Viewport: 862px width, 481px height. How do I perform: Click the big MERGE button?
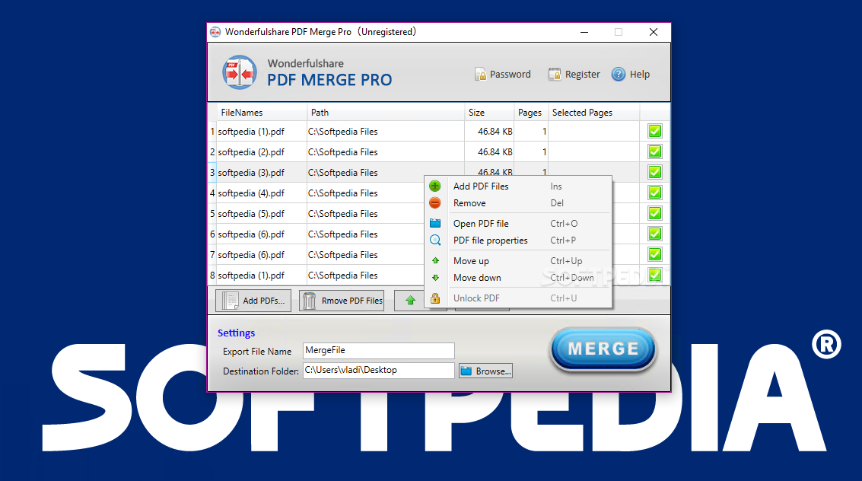coord(603,349)
